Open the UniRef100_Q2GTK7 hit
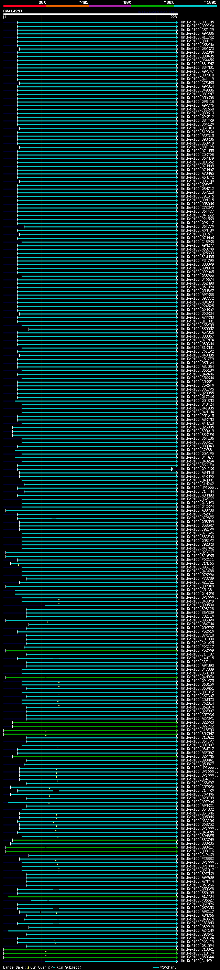 (x=197, y=552)
